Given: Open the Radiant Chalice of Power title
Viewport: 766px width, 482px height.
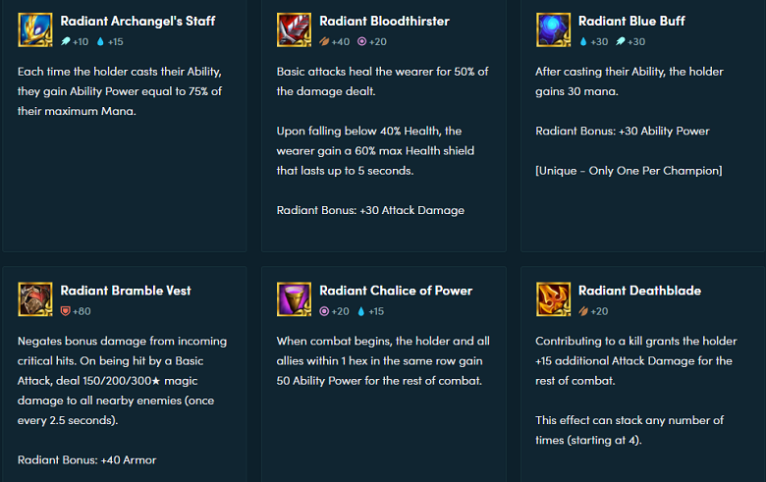Looking at the screenshot, I should [x=396, y=291].
